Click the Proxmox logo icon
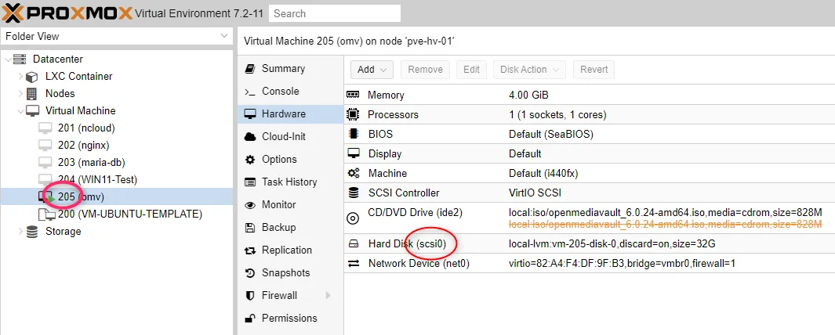Viewport: 835px width, 335px height. (x=13, y=13)
